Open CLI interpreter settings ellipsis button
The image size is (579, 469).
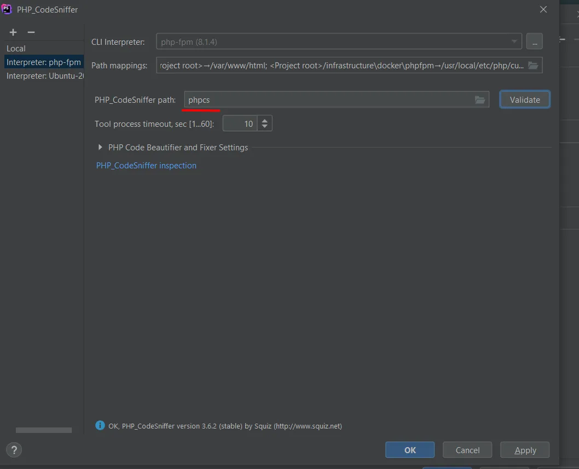coord(534,42)
